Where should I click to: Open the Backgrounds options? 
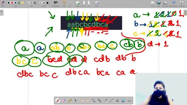coord(56,3)
